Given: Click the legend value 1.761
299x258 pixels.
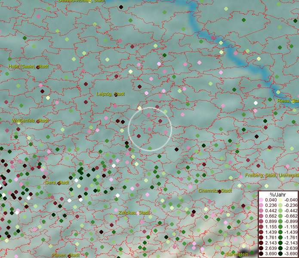Looking at the screenshot, I should (x=271, y=238).
